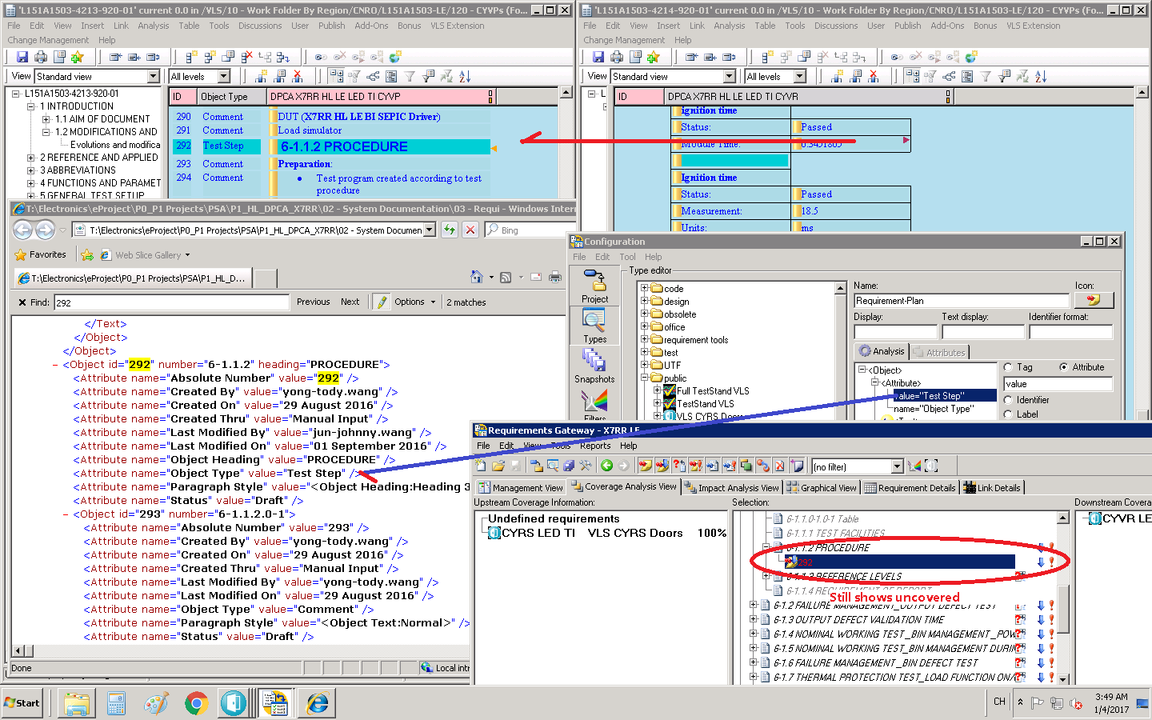
Task: Open Calculator from the taskbar
Action: pyautogui.click(x=116, y=703)
